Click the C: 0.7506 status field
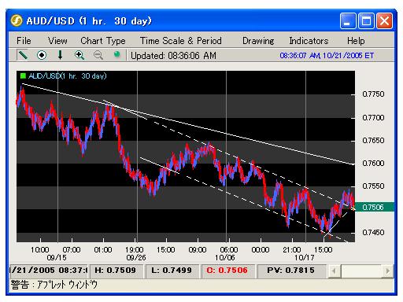The image size is (403, 302). tap(227, 271)
